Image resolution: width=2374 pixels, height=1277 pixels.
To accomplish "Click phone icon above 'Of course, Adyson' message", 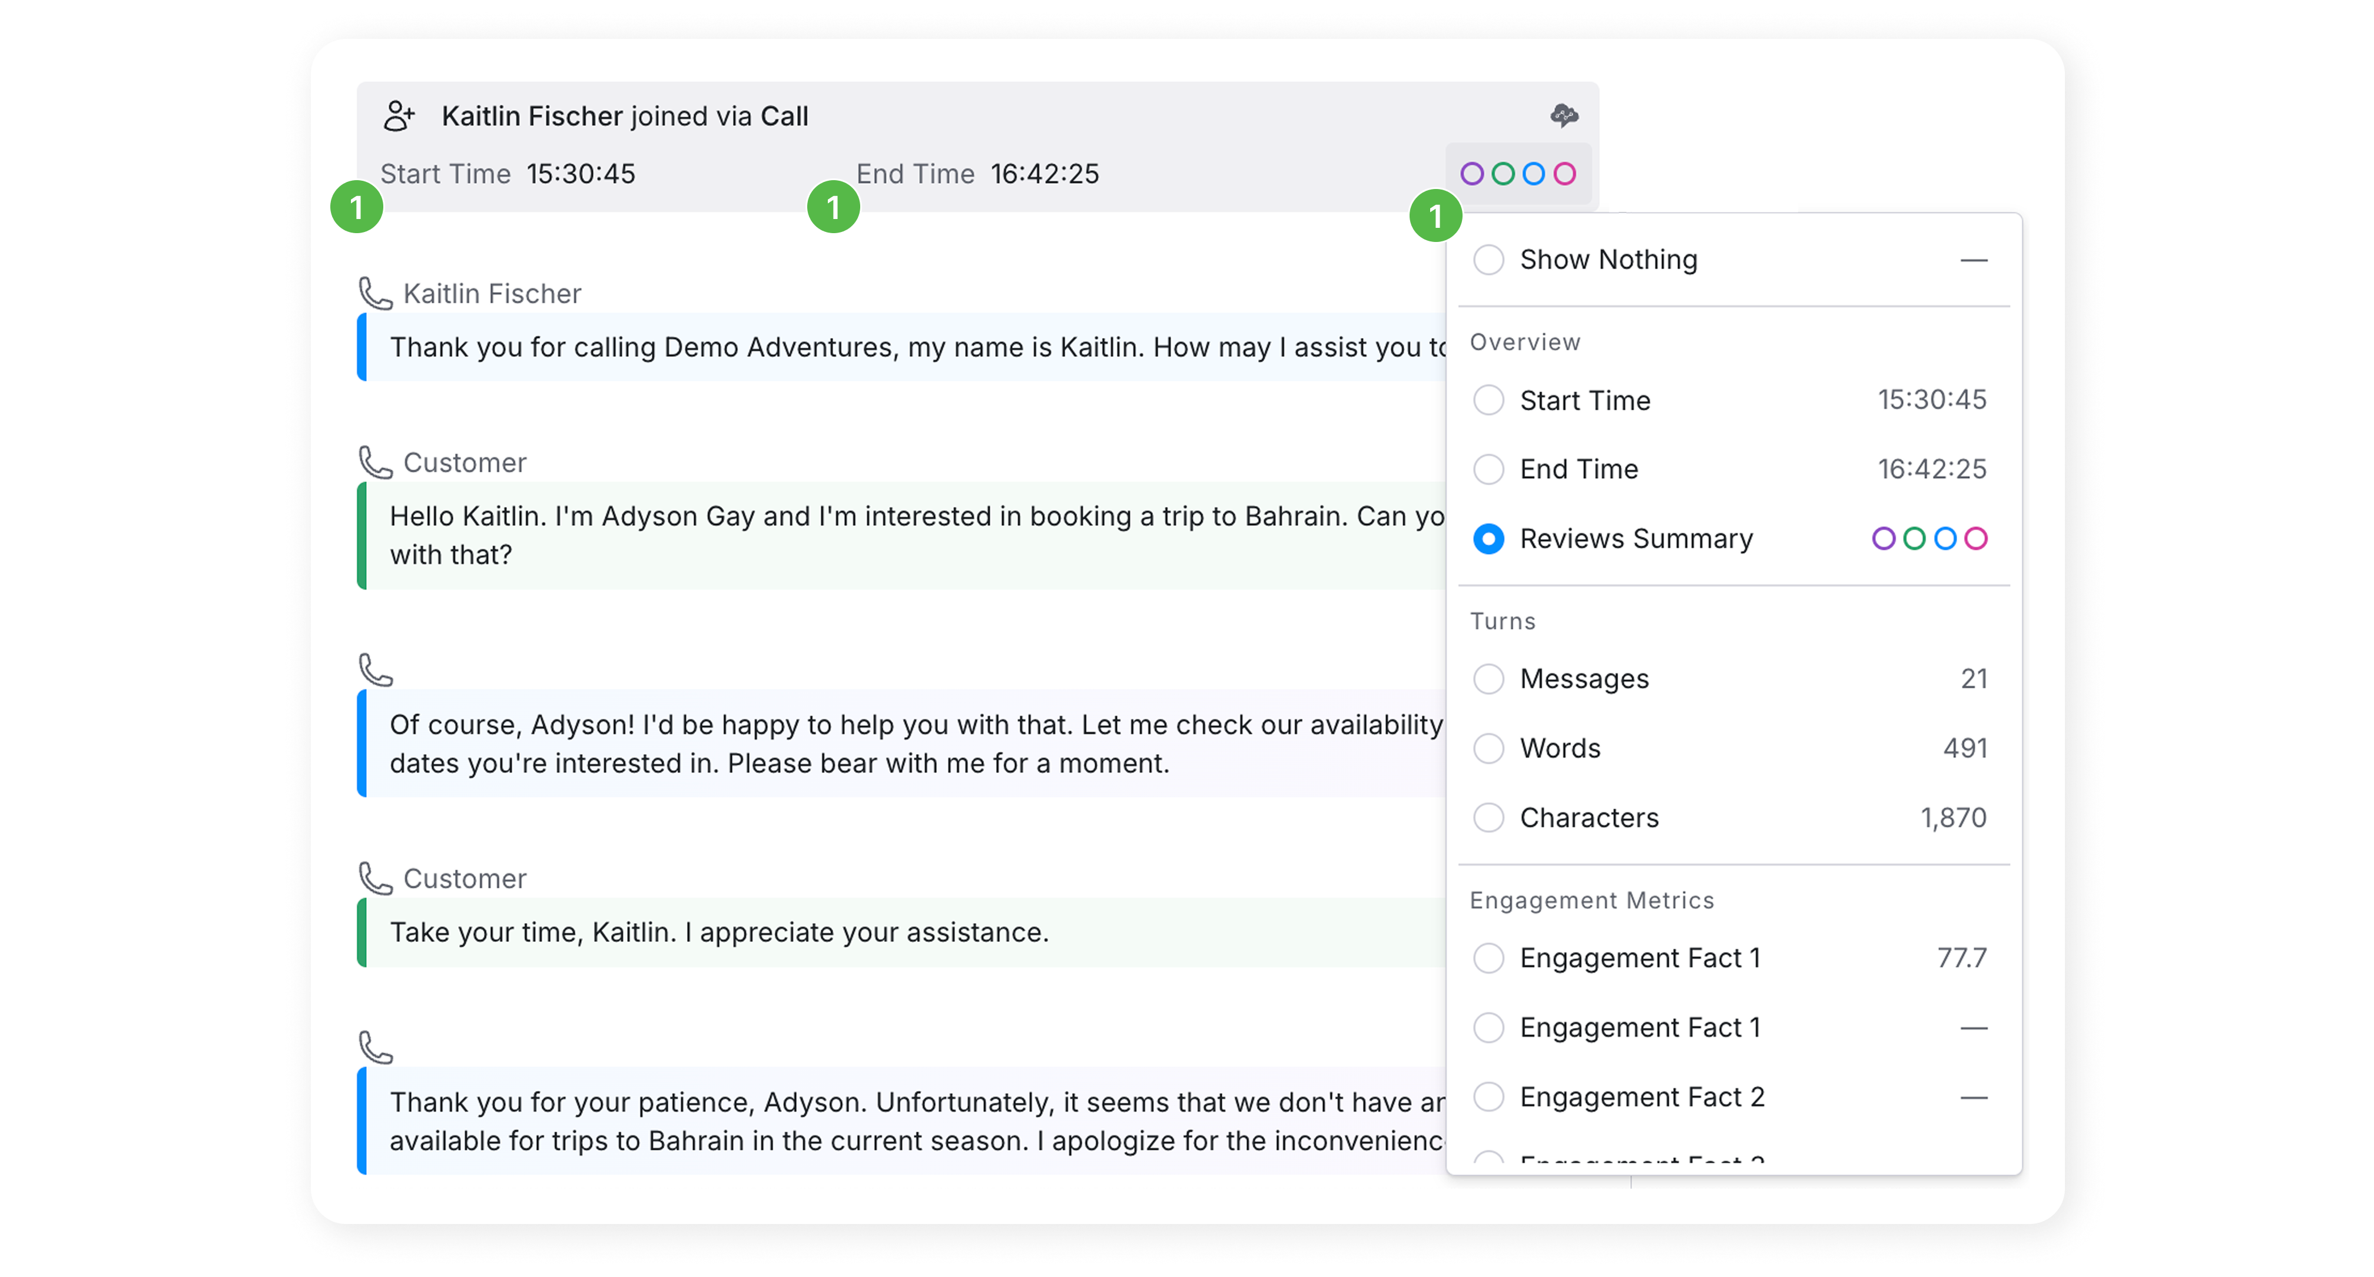I will point(375,670).
